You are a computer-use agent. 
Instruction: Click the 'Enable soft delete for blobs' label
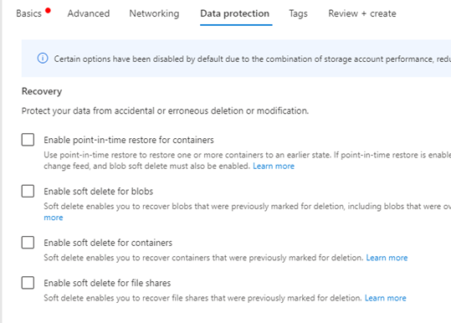point(99,192)
